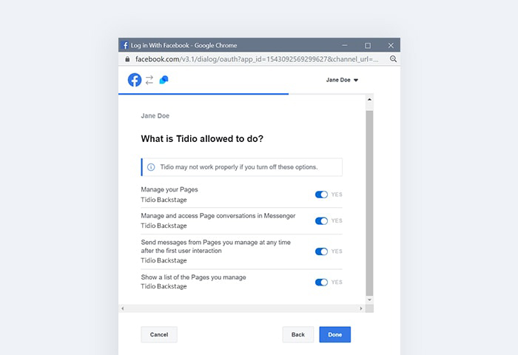
Task: Click the 'Tidio may not work properly' notice text
Action: coord(239,167)
